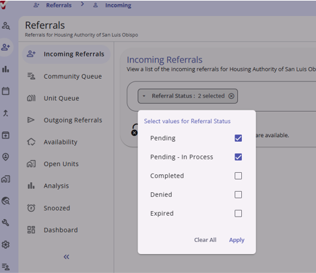Screen dimensions: 316x273
Task: Click the Unit Queue building icon
Action: [x=31, y=98]
